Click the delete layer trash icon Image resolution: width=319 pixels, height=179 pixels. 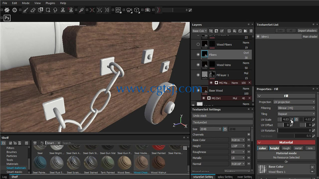pos(251,31)
